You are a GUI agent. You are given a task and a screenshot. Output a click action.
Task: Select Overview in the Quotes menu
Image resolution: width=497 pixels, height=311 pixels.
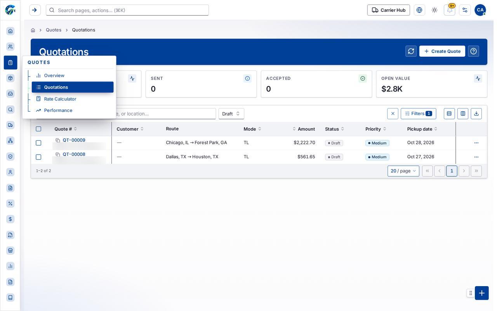73,75
